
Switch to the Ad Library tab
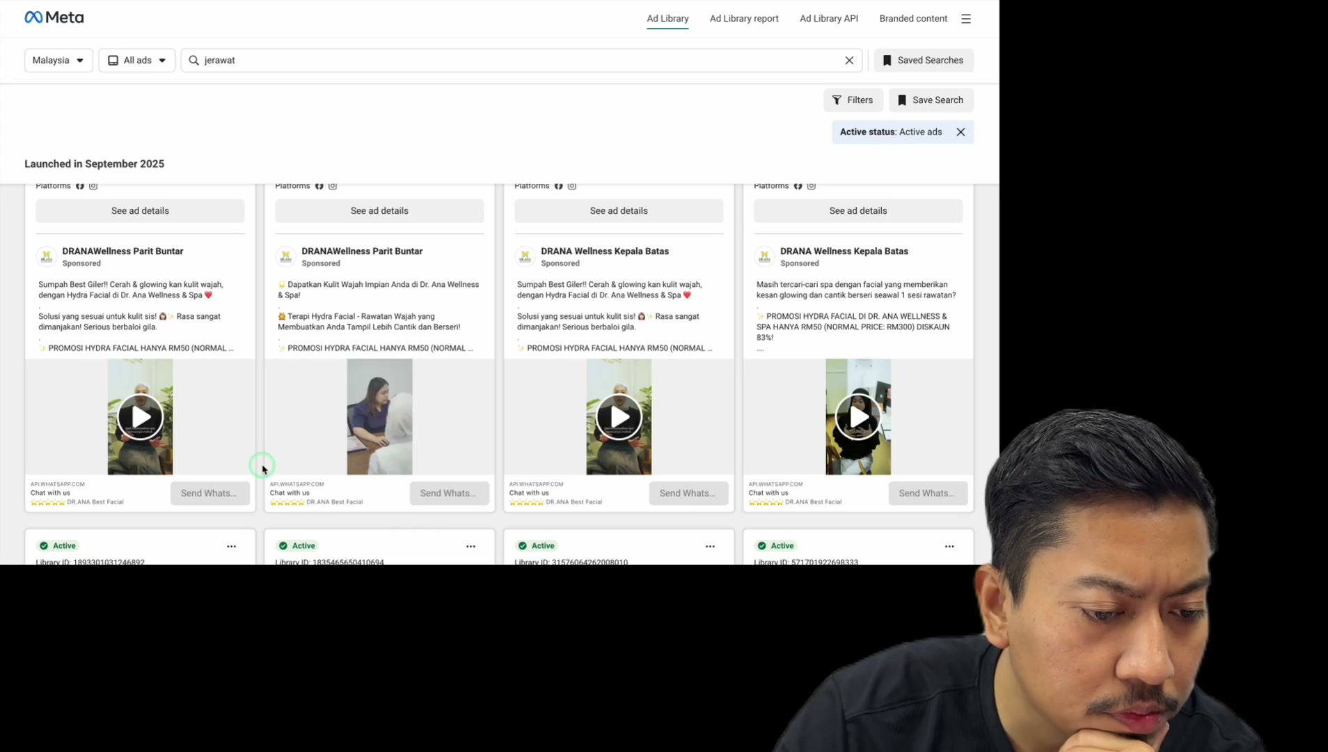point(667,19)
